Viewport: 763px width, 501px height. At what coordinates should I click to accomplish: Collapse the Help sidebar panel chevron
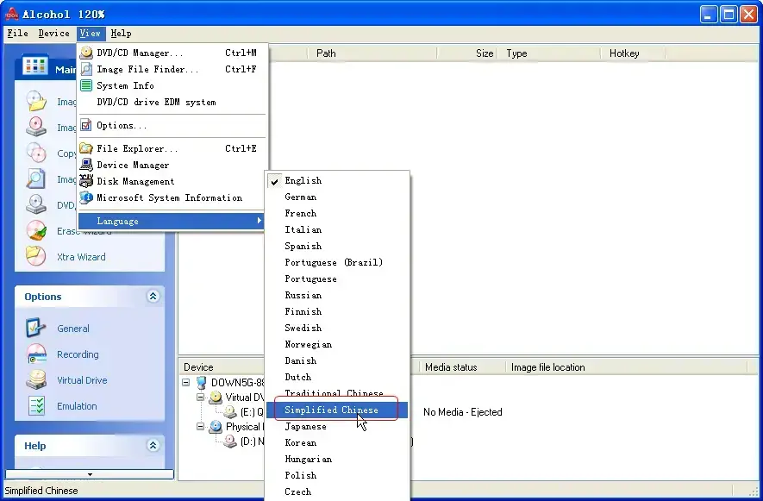pyautogui.click(x=153, y=445)
